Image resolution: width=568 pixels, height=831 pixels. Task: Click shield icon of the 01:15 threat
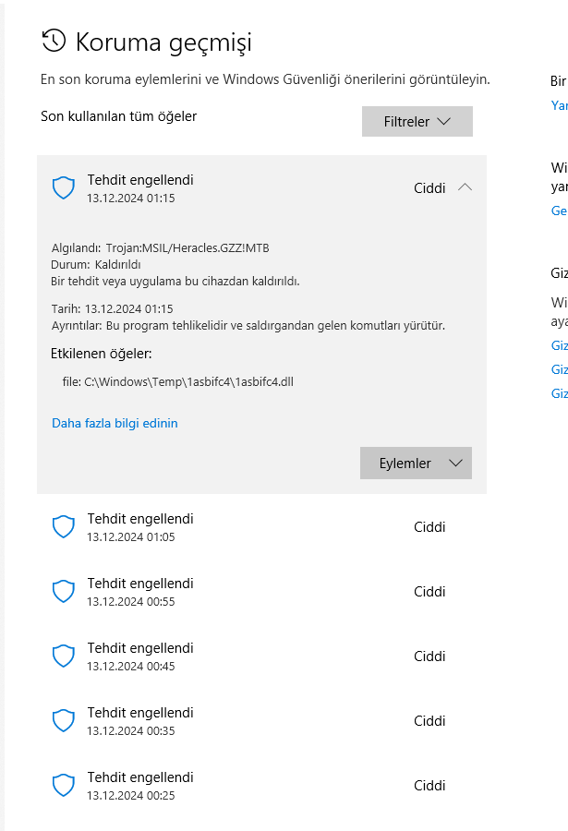pos(63,188)
